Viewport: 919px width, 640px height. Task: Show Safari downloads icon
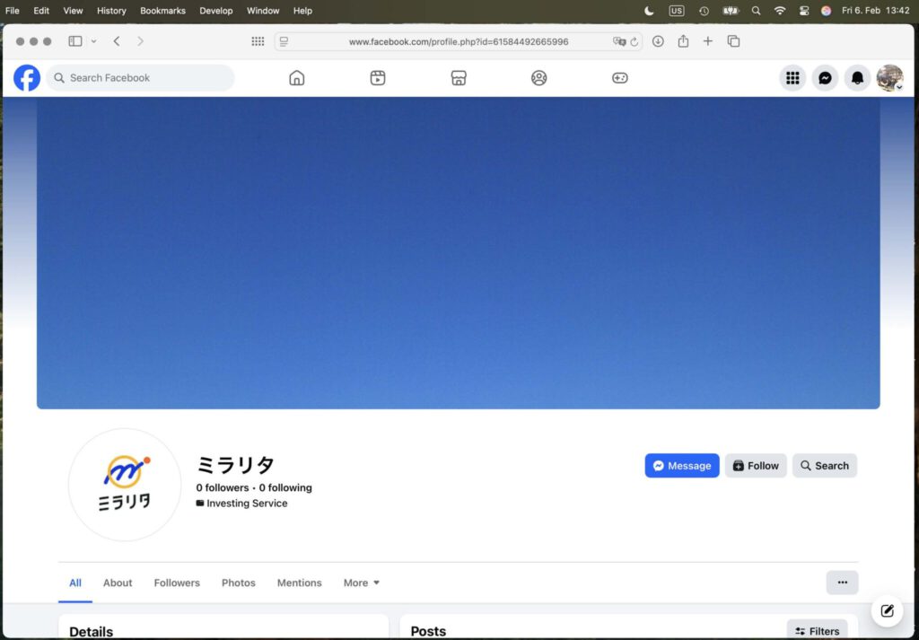[x=658, y=41]
